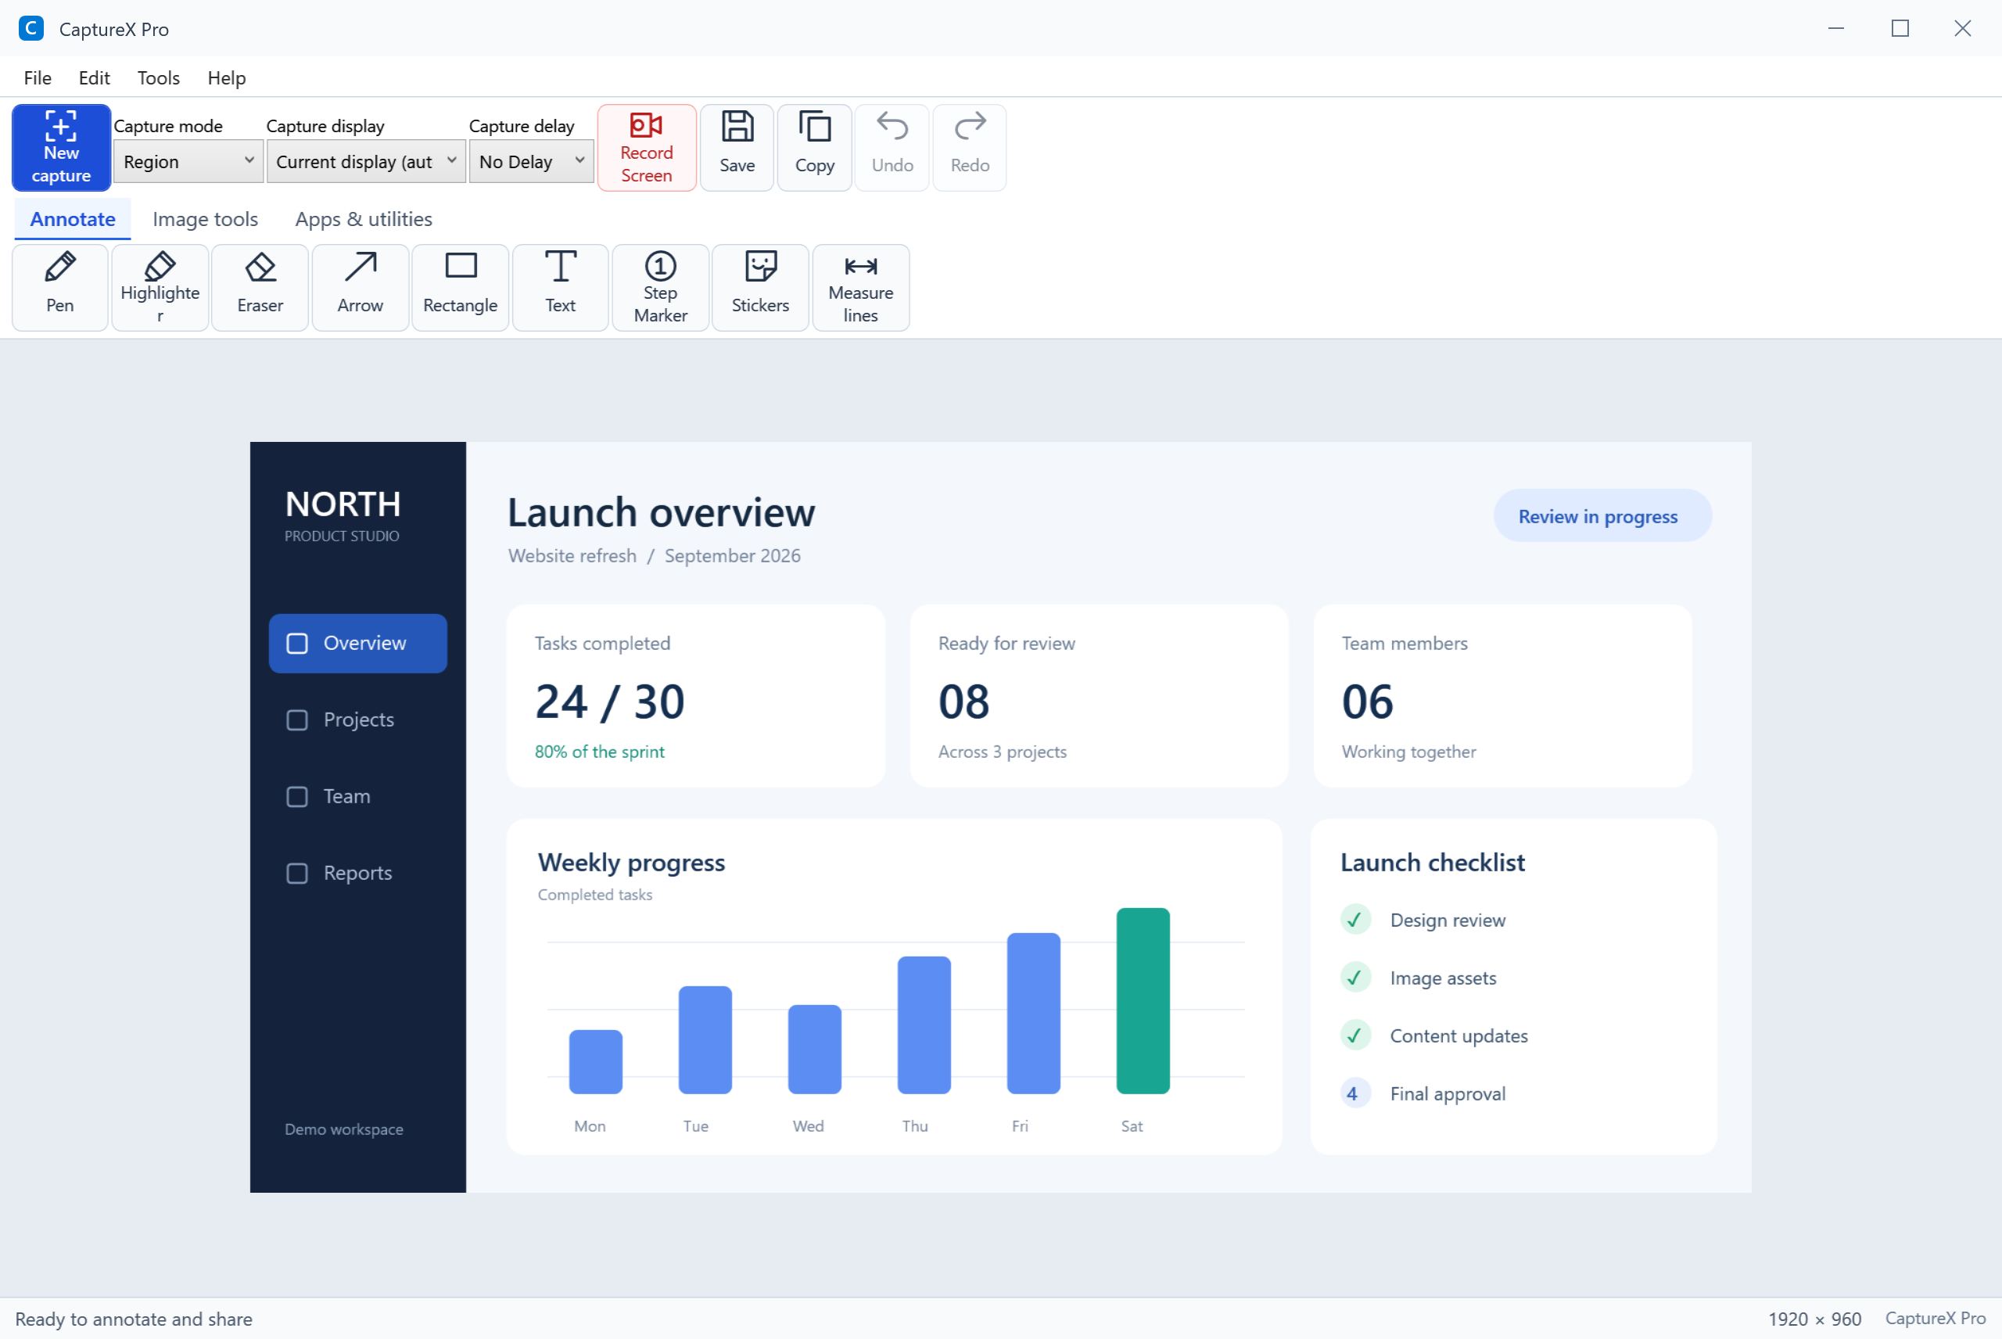2002x1339 pixels.
Task: Undo the last action
Action: click(x=892, y=148)
